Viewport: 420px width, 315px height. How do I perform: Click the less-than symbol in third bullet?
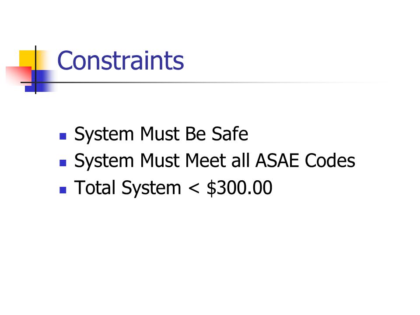click(194, 188)
